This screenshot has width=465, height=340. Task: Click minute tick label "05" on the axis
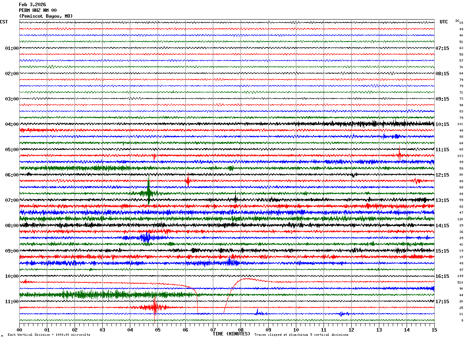(x=158, y=330)
